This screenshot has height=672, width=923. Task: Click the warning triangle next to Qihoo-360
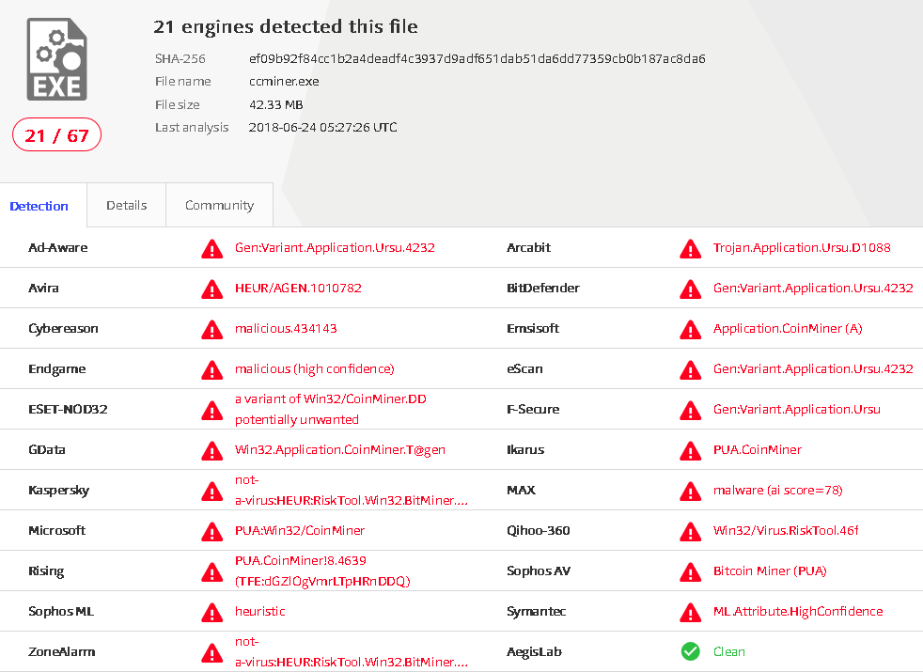(x=691, y=530)
